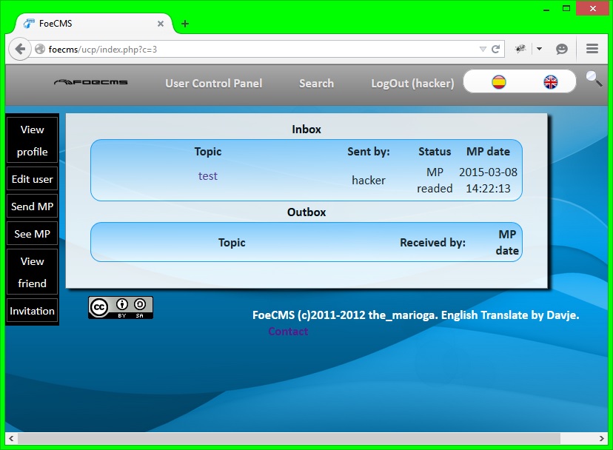Screen dimensions: 613x450
Task: Open View profile in sidebar
Action: pyautogui.click(x=32, y=141)
